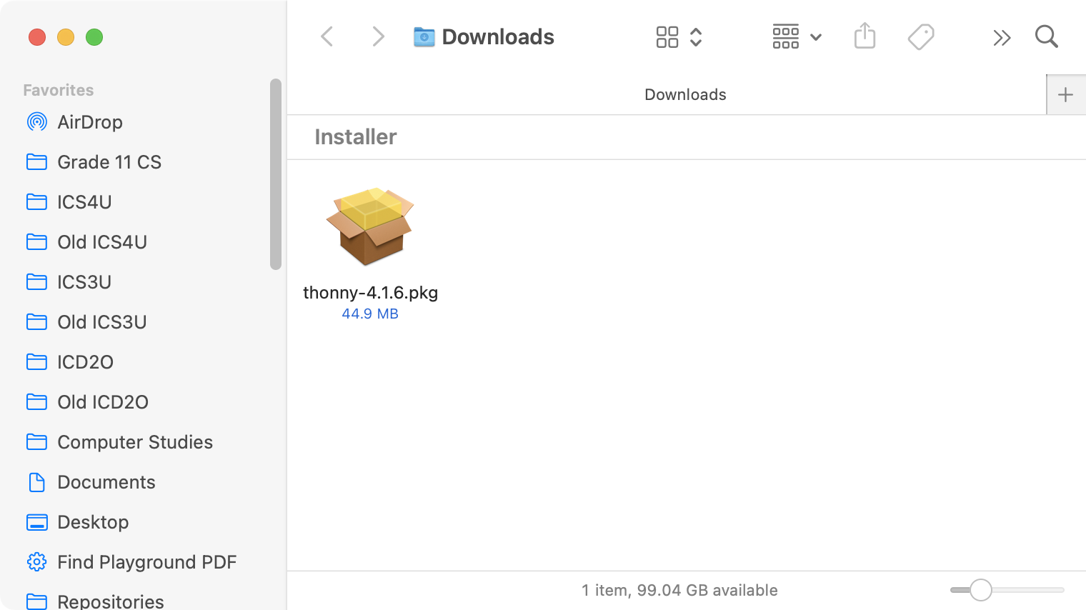This screenshot has width=1086, height=610.
Task: Add a new tab with plus button
Action: coord(1065,94)
